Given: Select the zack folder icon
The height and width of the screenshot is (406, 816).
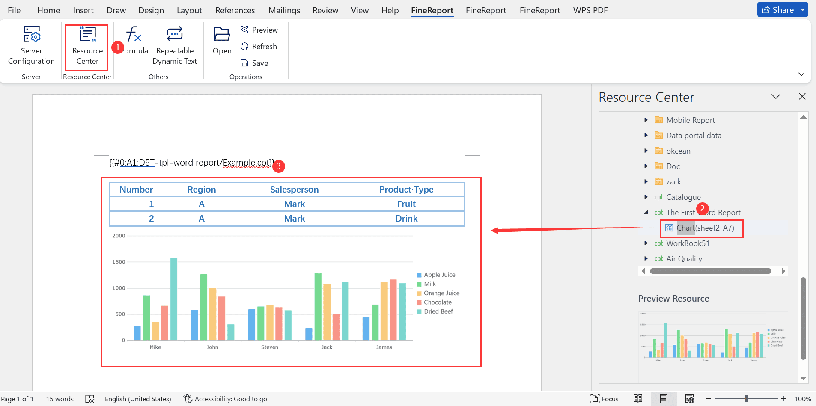Looking at the screenshot, I should 659,182.
